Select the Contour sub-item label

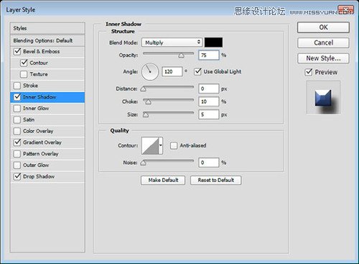click(x=39, y=63)
